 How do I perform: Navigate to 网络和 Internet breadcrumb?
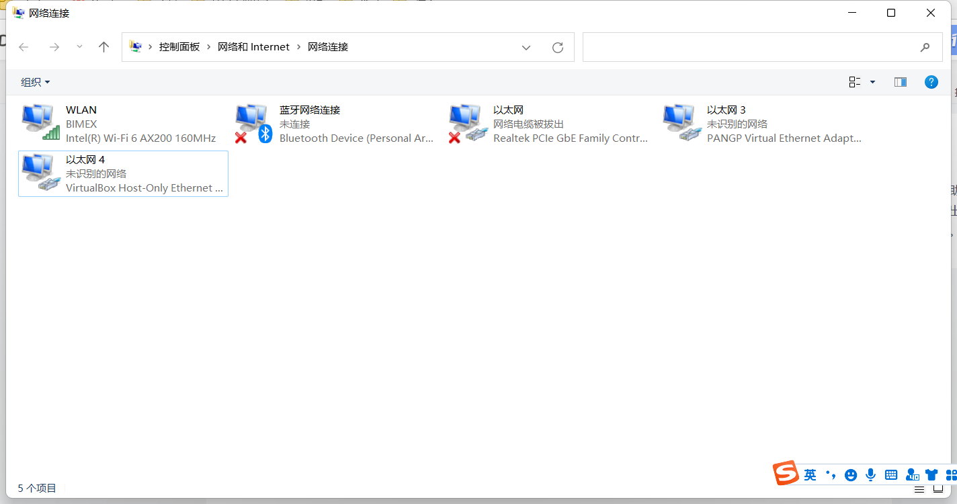[253, 47]
